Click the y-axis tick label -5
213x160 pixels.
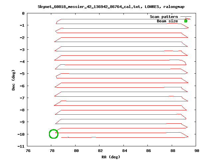coord(22,74)
